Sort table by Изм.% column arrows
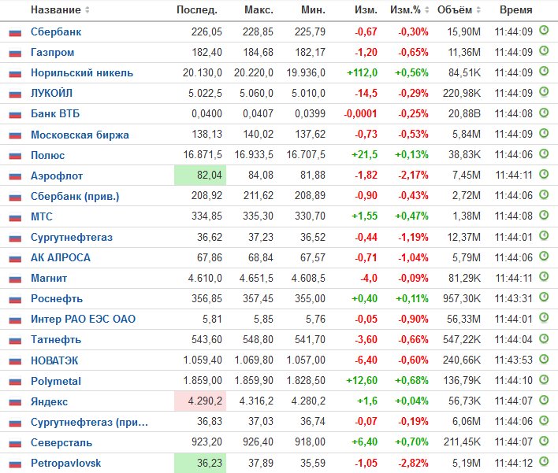This screenshot has height=473, width=558. pos(426,10)
